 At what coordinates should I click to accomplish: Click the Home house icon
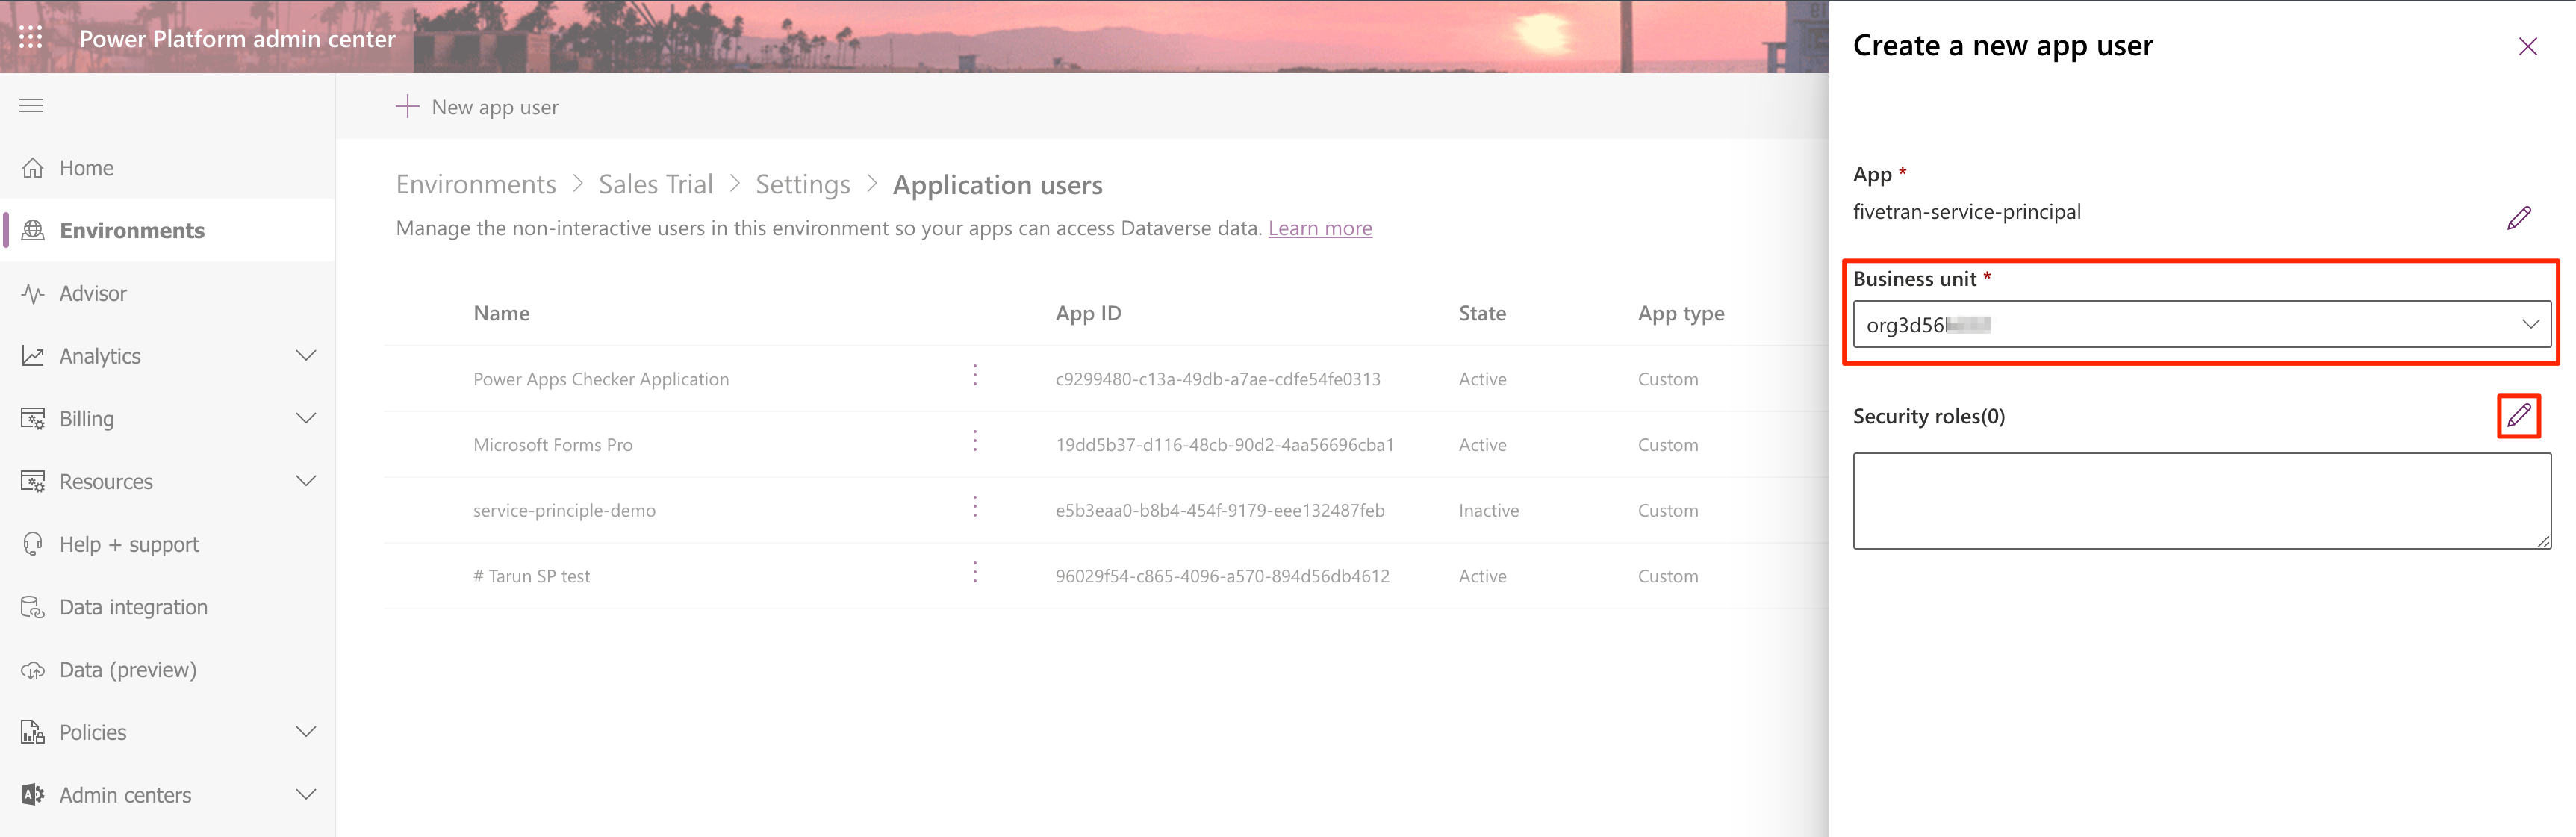(x=33, y=168)
